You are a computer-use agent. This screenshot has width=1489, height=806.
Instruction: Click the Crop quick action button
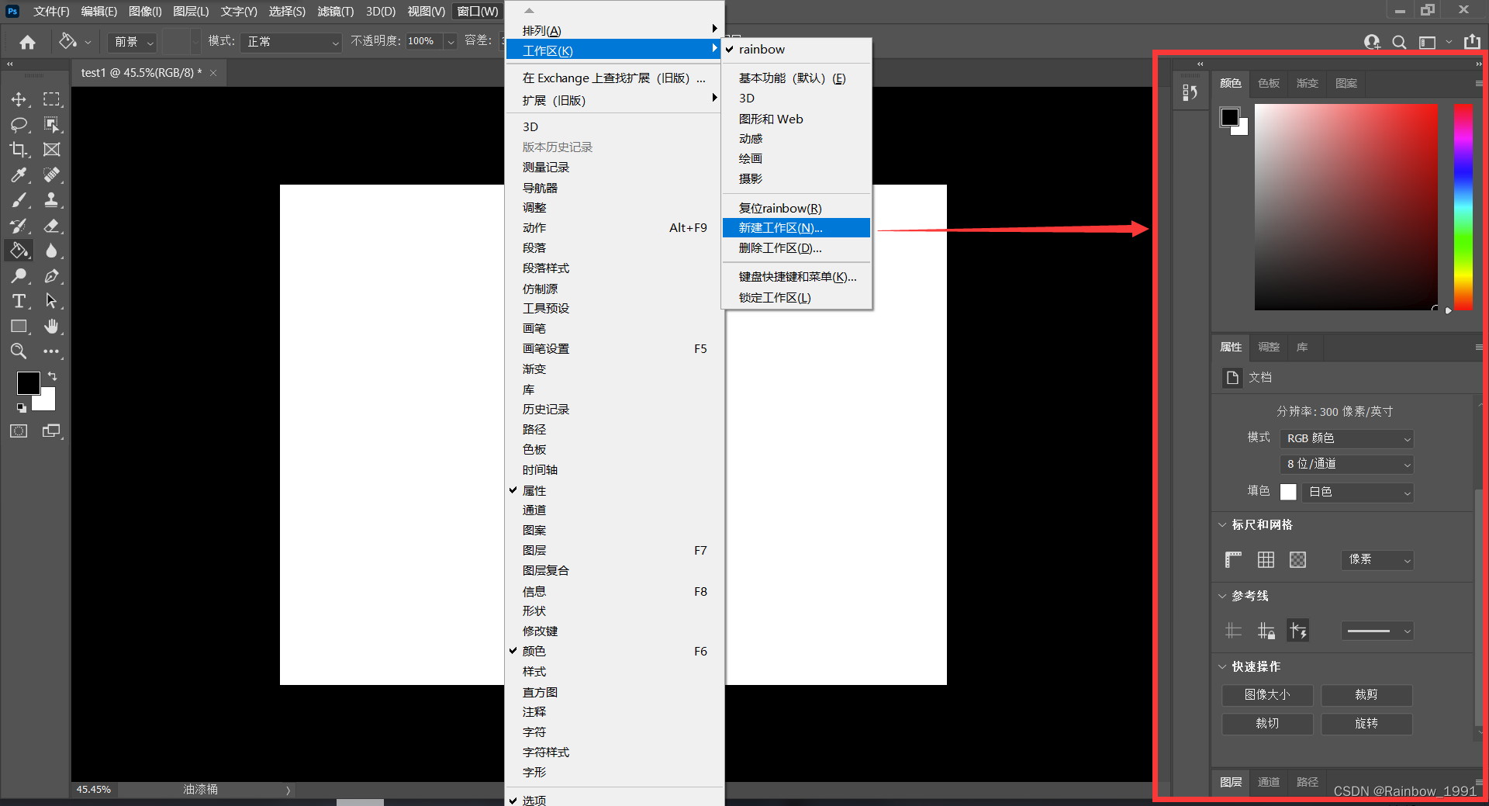coord(1366,695)
